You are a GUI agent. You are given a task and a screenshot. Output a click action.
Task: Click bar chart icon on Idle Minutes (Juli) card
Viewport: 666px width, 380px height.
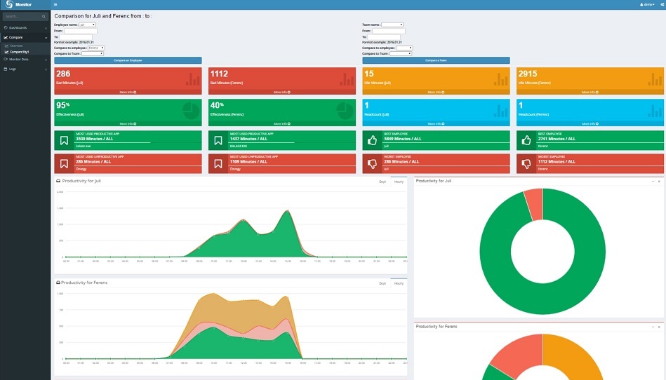click(x=501, y=79)
